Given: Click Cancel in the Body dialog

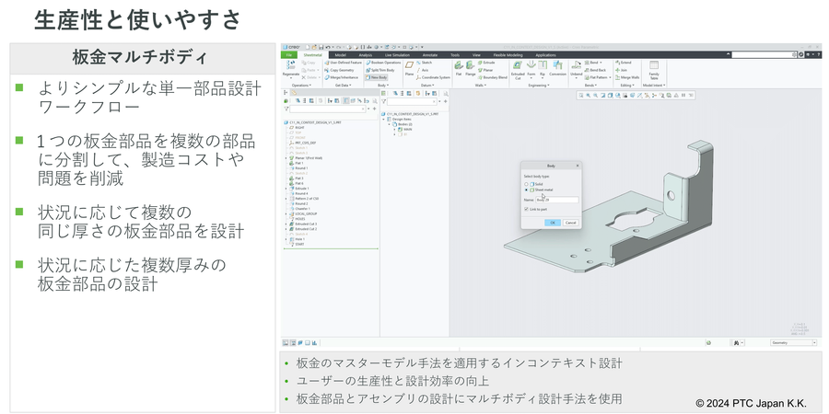Looking at the screenshot, I should click(x=570, y=223).
